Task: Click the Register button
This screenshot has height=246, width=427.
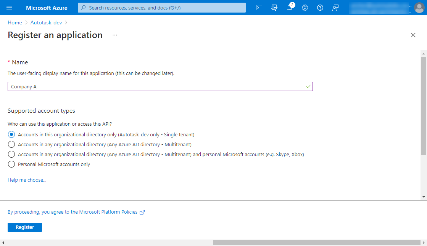Action: (x=25, y=227)
